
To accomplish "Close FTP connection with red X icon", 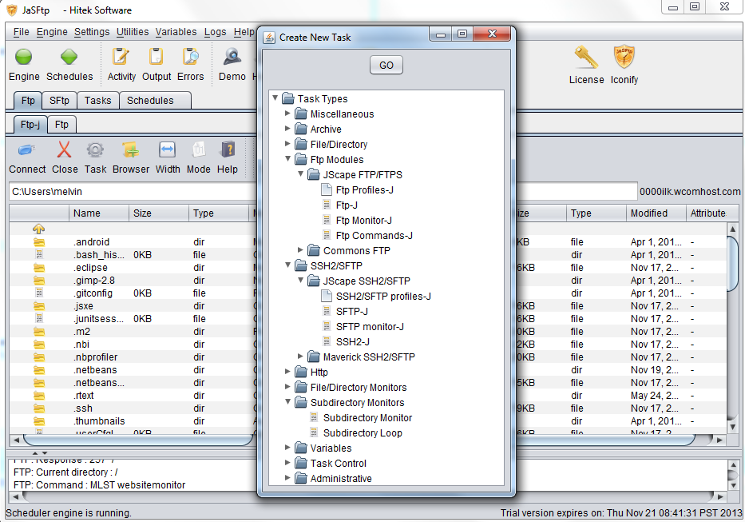I will tap(64, 149).
